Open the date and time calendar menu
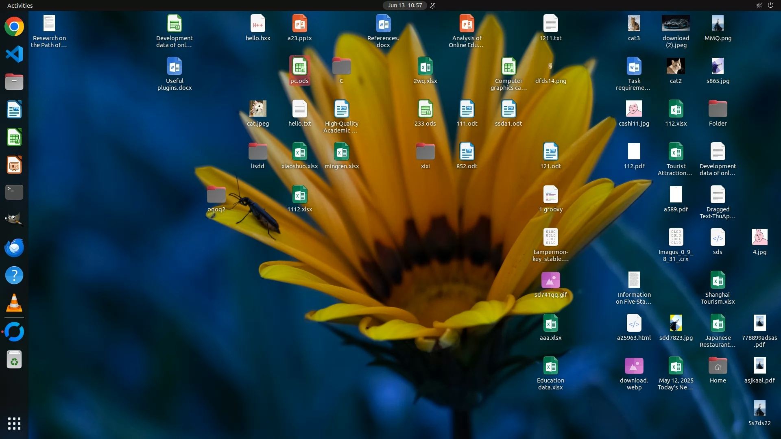The width and height of the screenshot is (781, 439). tap(404, 5)
